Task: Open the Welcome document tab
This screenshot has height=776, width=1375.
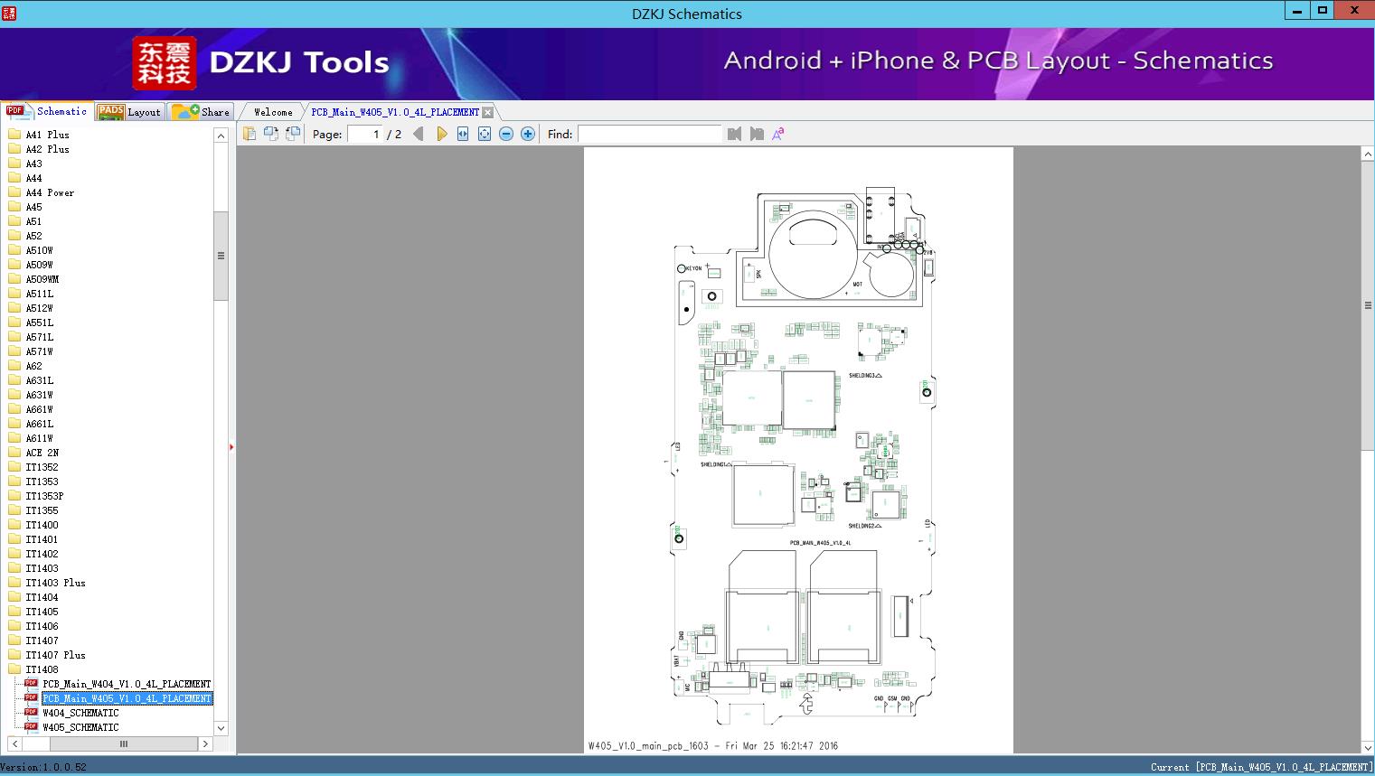Action: 273,112
